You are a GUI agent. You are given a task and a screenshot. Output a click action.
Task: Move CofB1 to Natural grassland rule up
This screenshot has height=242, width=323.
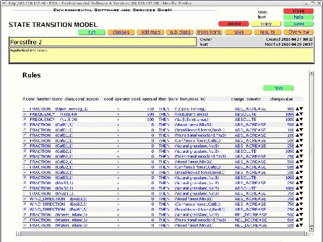pyautogui.click(x=297, y=146)
